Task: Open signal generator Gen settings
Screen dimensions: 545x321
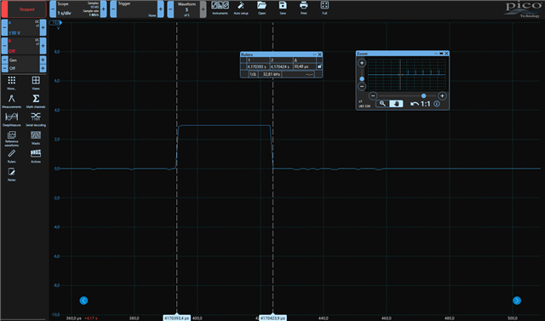Action: pyautogui.click(x=24, y=60)
